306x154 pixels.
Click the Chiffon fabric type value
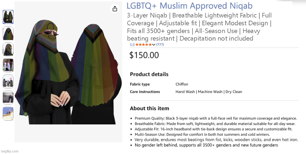pos(182,84)
